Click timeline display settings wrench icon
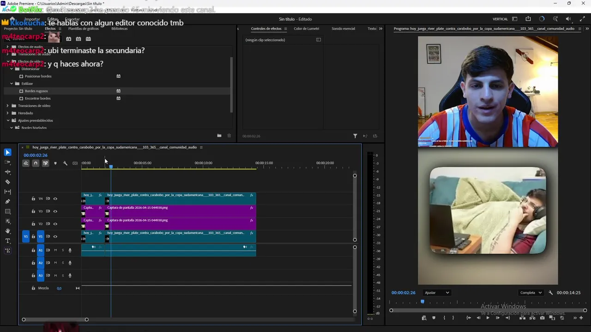Screen dimensions: 591x332 tap(65, 163)
